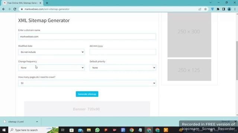Expand the Change frequency dropdown
Image resolution: width=238 pixels, height=133 pixels.
coord(51,68)
